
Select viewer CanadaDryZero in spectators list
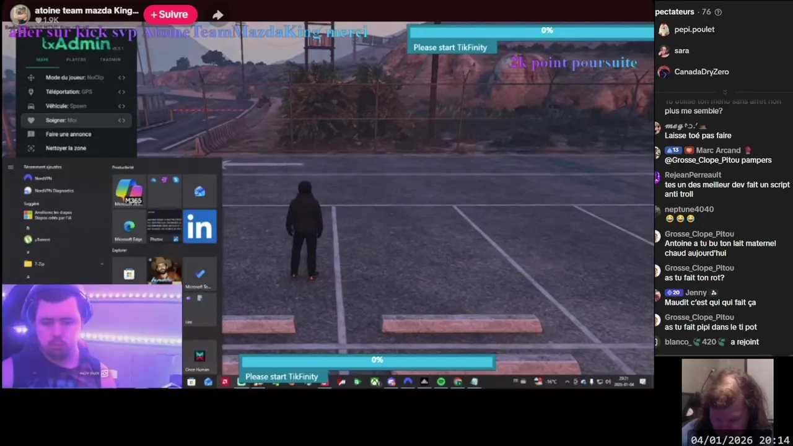point(701,72)
